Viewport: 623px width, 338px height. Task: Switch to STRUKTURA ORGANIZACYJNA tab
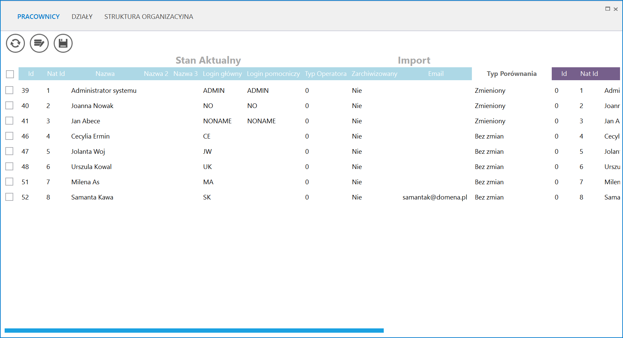click(148, 17)
